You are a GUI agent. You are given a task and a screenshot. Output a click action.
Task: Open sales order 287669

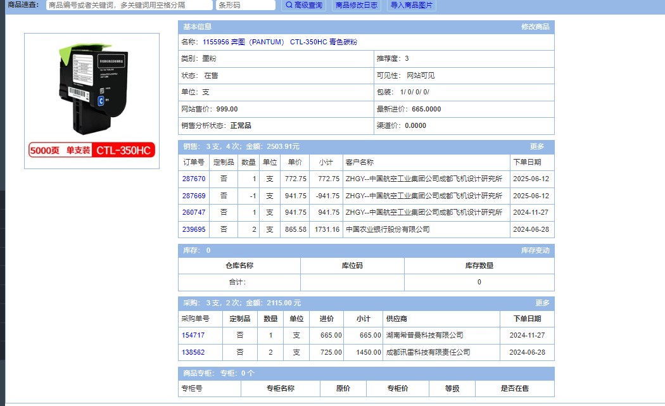(x=194, y=196)
